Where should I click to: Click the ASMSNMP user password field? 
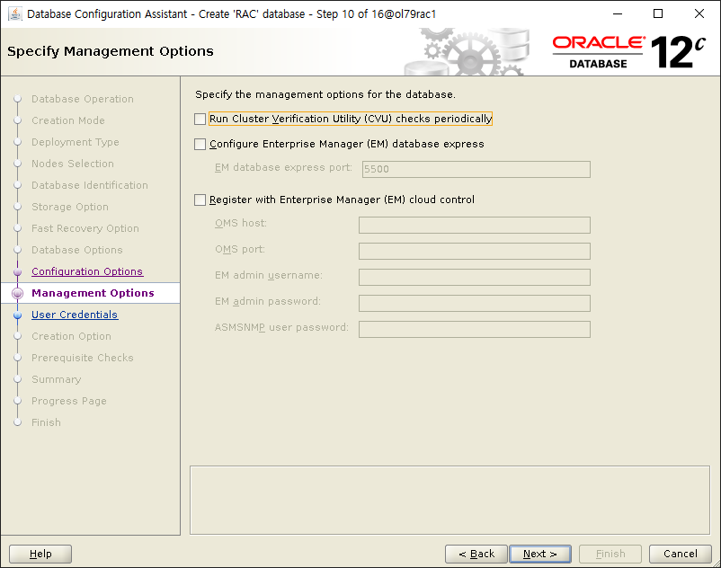tap(475, 330)
